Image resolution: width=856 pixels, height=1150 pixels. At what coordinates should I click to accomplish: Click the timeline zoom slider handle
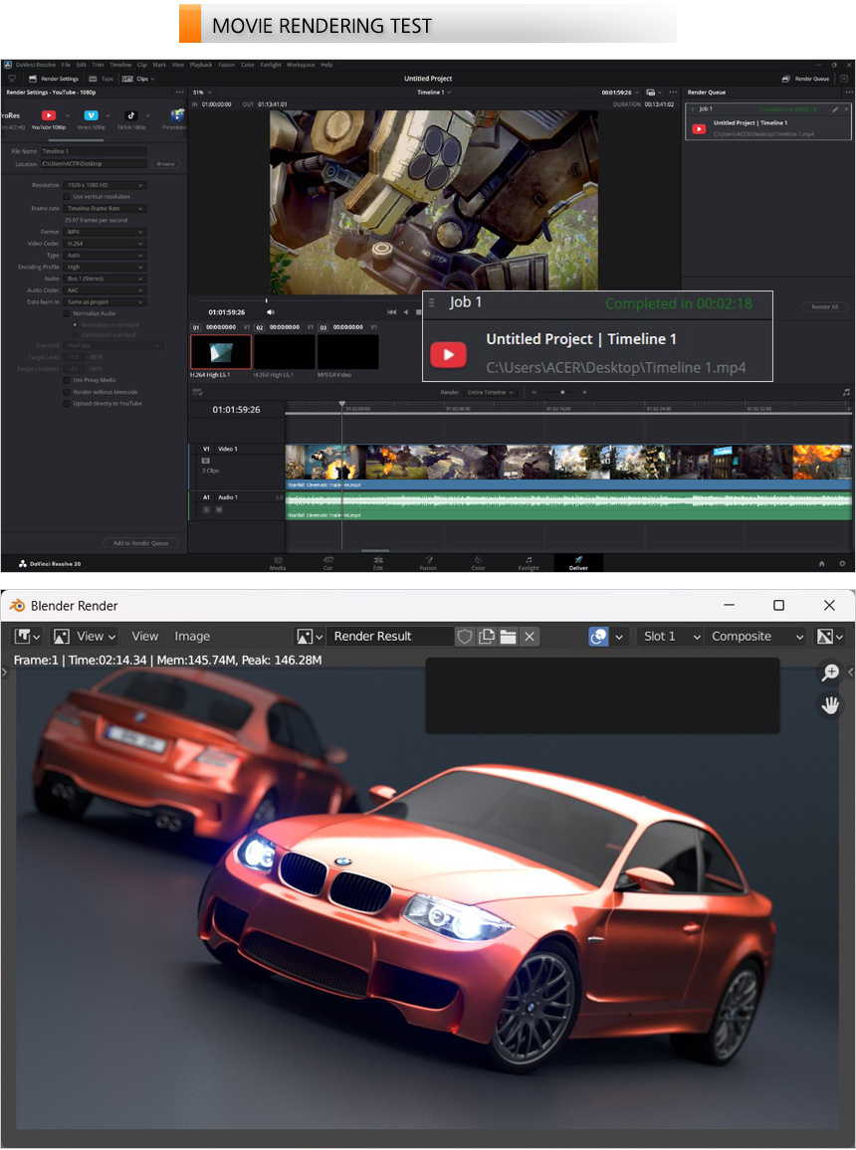[561, 392]
